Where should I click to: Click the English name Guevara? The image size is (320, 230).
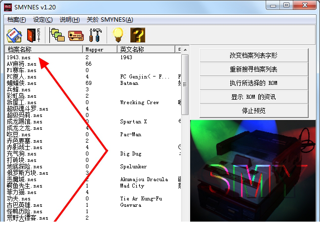point(130,205)
